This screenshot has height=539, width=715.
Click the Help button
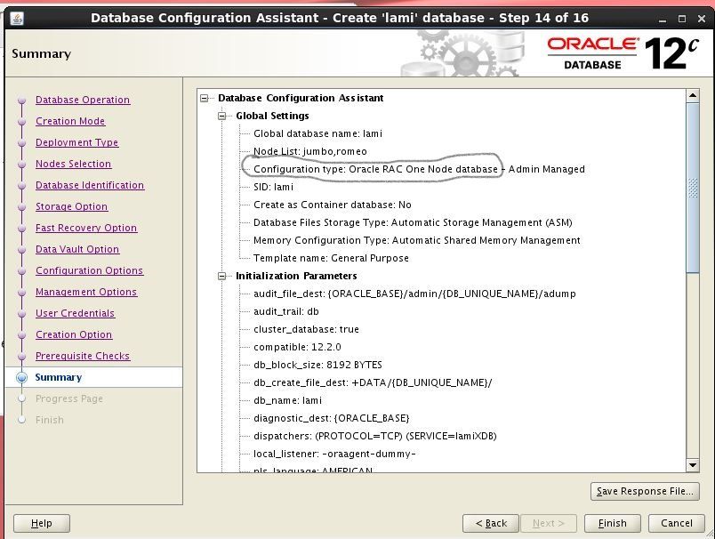(x=42, y=524)
